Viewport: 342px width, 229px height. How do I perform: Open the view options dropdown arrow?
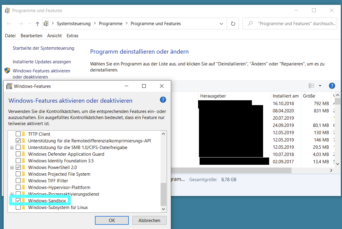[320, 86]
